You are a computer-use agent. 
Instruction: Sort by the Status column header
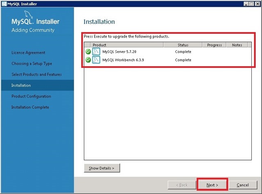click(x=183, y=45)
